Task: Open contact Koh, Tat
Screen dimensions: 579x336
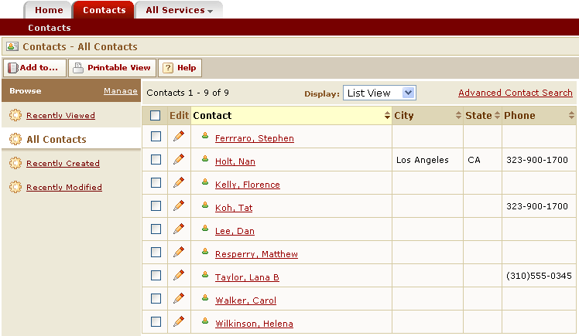Action: [234, 208]
